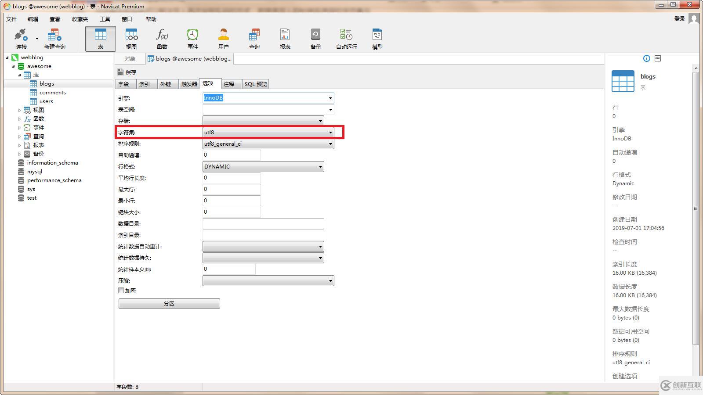Expand the 查询 node in tree
703x395 pixels.
tap(19, 136)
